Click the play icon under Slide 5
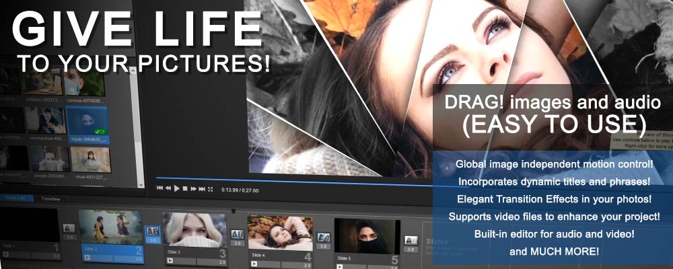 (340, 266)
